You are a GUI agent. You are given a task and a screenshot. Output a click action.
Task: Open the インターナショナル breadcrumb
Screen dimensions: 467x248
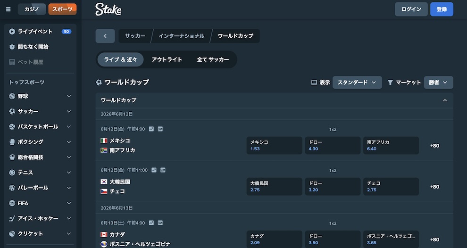[x=182, y=36]
